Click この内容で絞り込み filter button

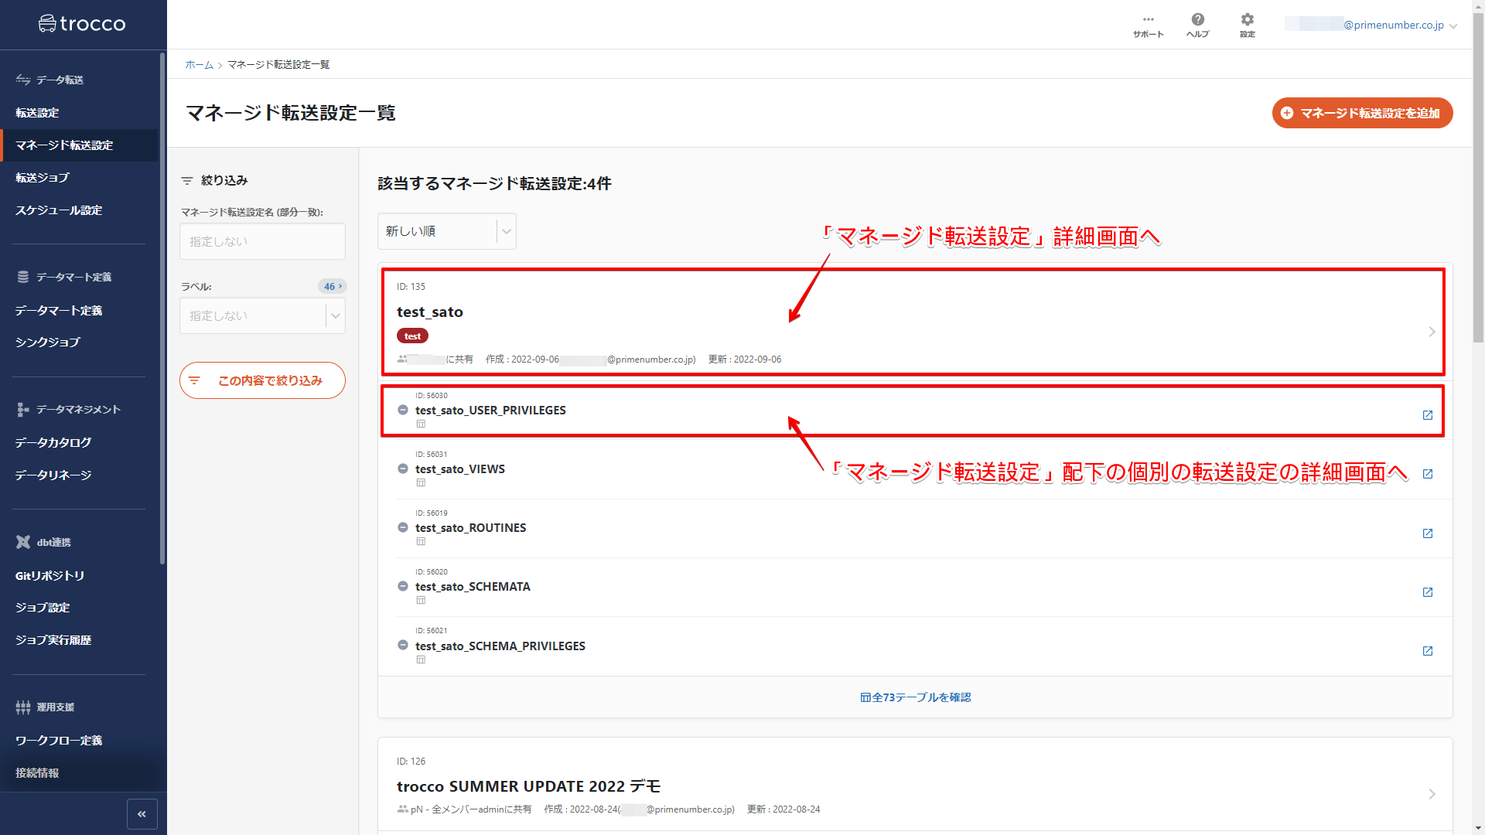point(262,380)
